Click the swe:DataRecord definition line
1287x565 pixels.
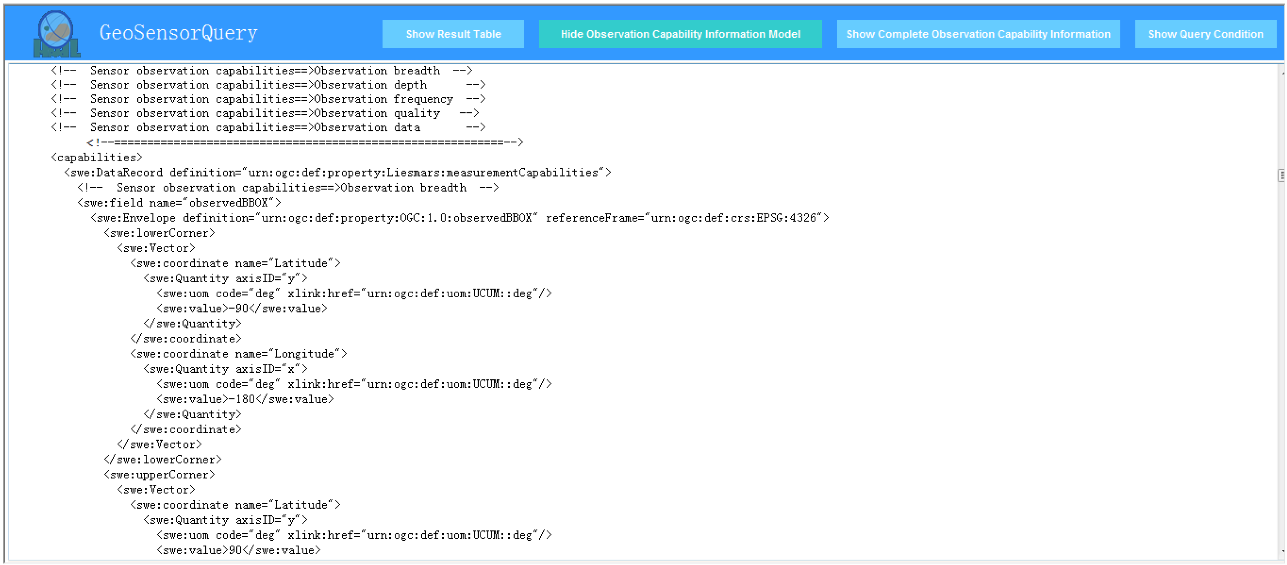(337, 173)
